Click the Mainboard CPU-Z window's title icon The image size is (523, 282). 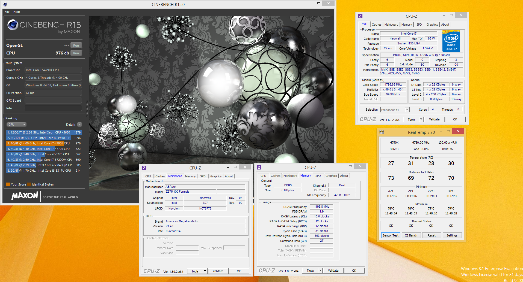click(x=144, y=168)
